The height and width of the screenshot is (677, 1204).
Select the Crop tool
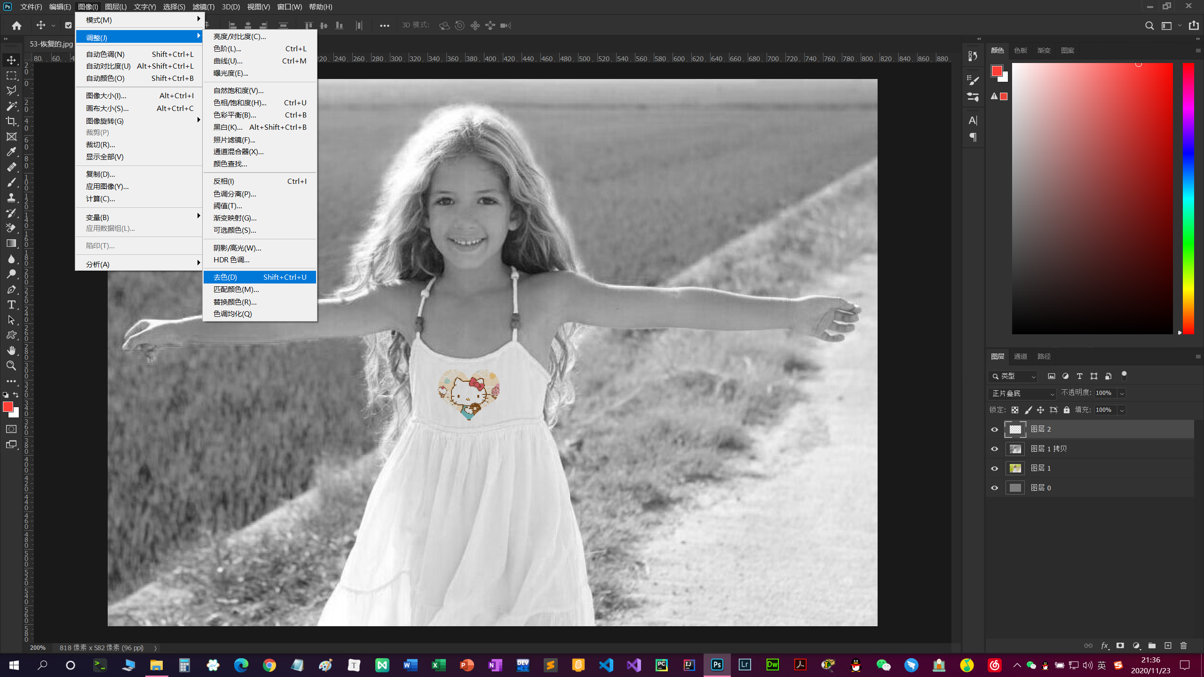pyautogui.click(x=11, y=121)
